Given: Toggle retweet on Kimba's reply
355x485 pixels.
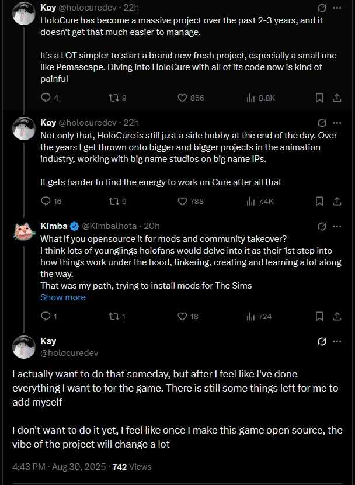Looking at the screenshot, I should coord(114,317).
